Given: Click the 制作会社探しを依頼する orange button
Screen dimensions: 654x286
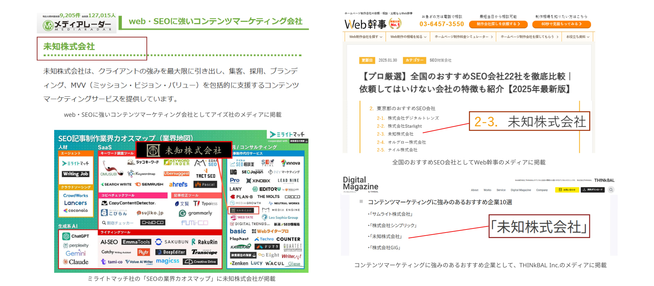Looking at the screenshot, I should point(498,24).
